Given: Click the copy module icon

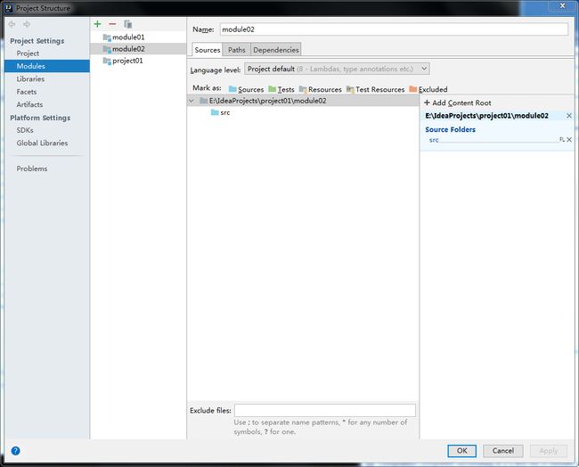Looking at the screenshot, I should point(127,24).
